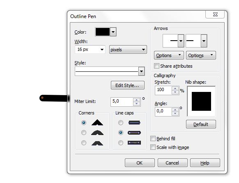Click the round line cap icon
This screenshot has height=183, width=239.
134,133
